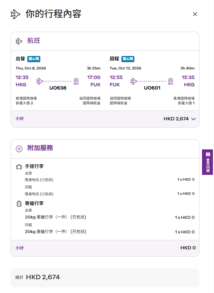Click the 12:55 return departure time
Image resolution: width=214 pixels, height=293 pixels.
pos(116,77)
